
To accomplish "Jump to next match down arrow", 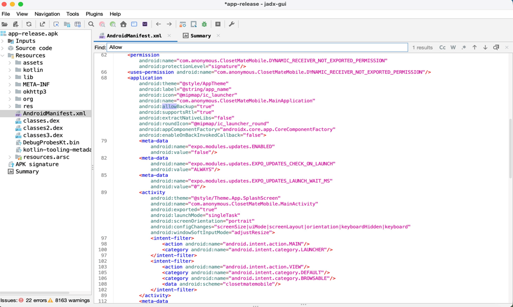I will [485, 47].
